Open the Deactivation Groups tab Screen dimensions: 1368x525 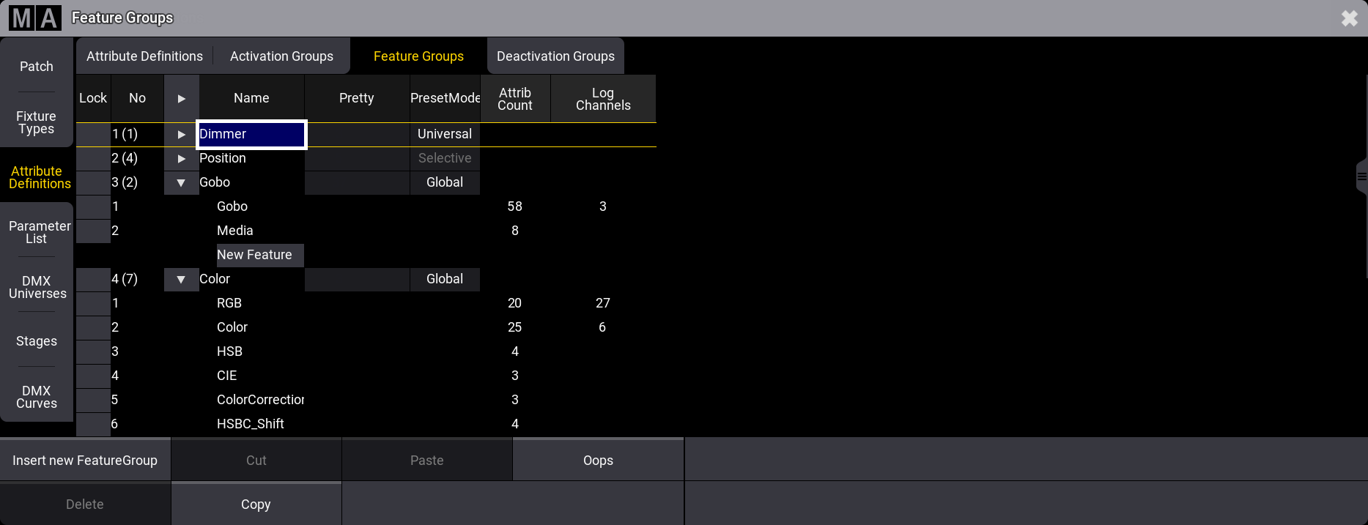pyautogui.click(x=555, y=56)
